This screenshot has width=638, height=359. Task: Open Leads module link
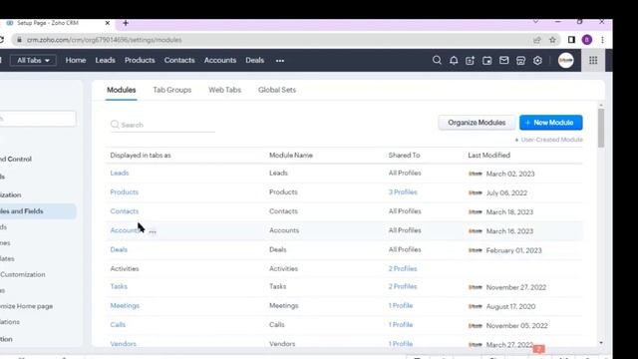click(120, 173)
